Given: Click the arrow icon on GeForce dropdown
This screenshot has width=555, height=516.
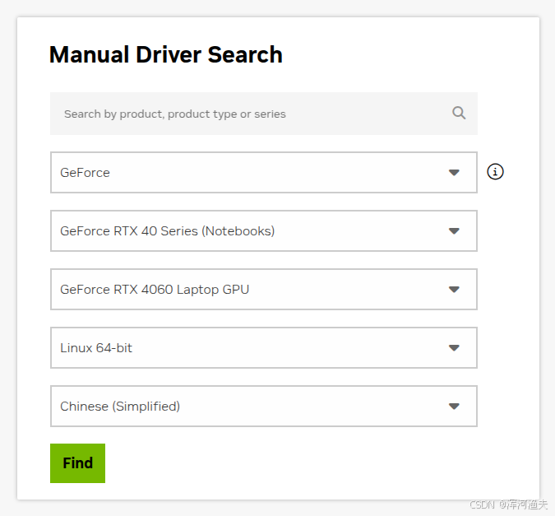Looking at the screenshot, I should click(x=454, y=173).
